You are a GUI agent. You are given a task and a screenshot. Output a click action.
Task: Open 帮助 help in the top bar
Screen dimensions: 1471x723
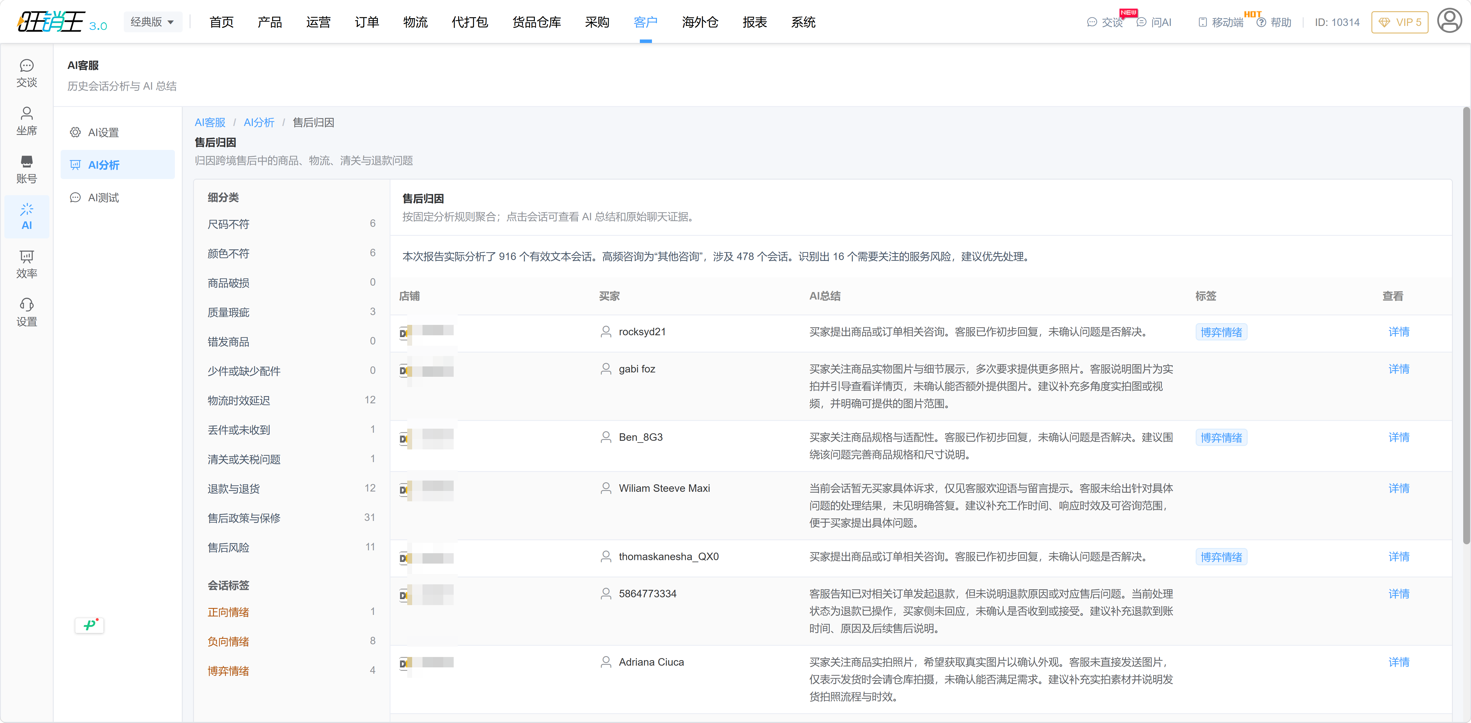pyautogui.click(x=1274, y=22)
